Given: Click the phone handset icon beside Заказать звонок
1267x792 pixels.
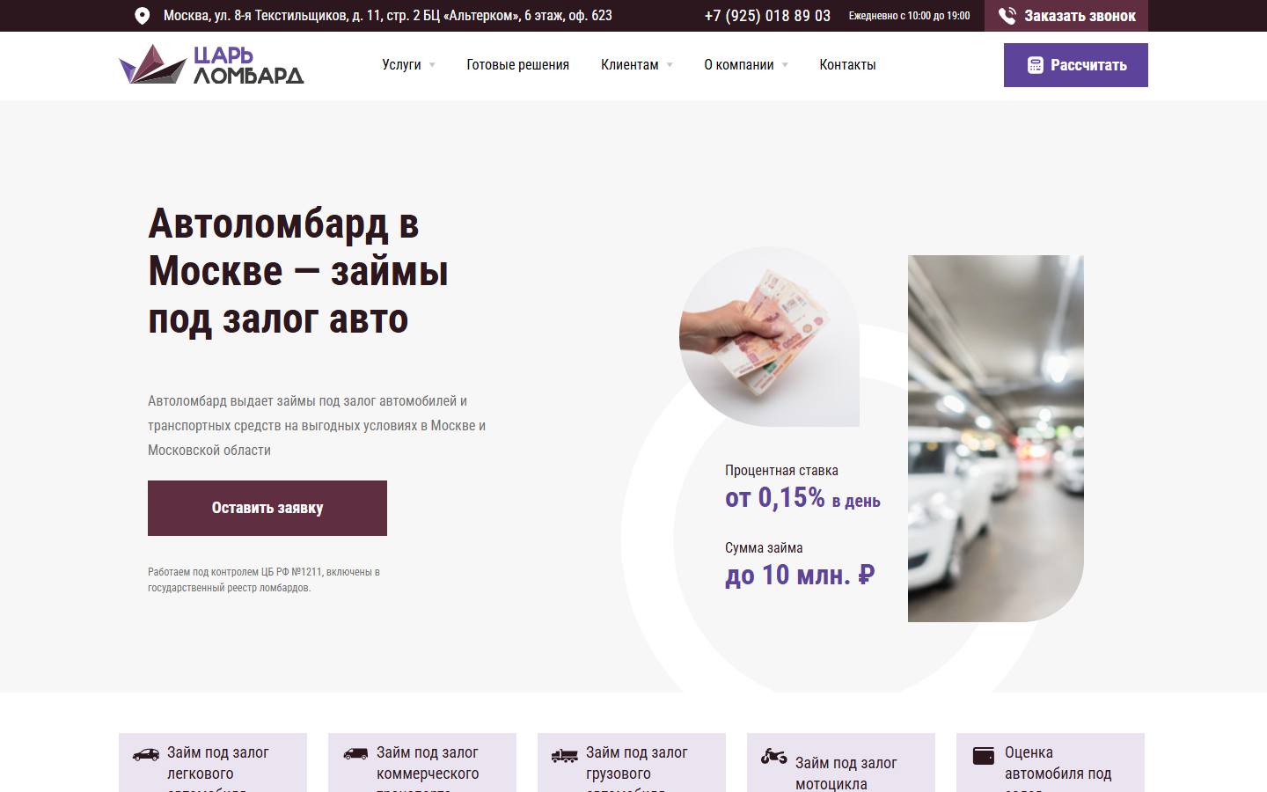Looking at the screenshot, I should click(1007, 16).
